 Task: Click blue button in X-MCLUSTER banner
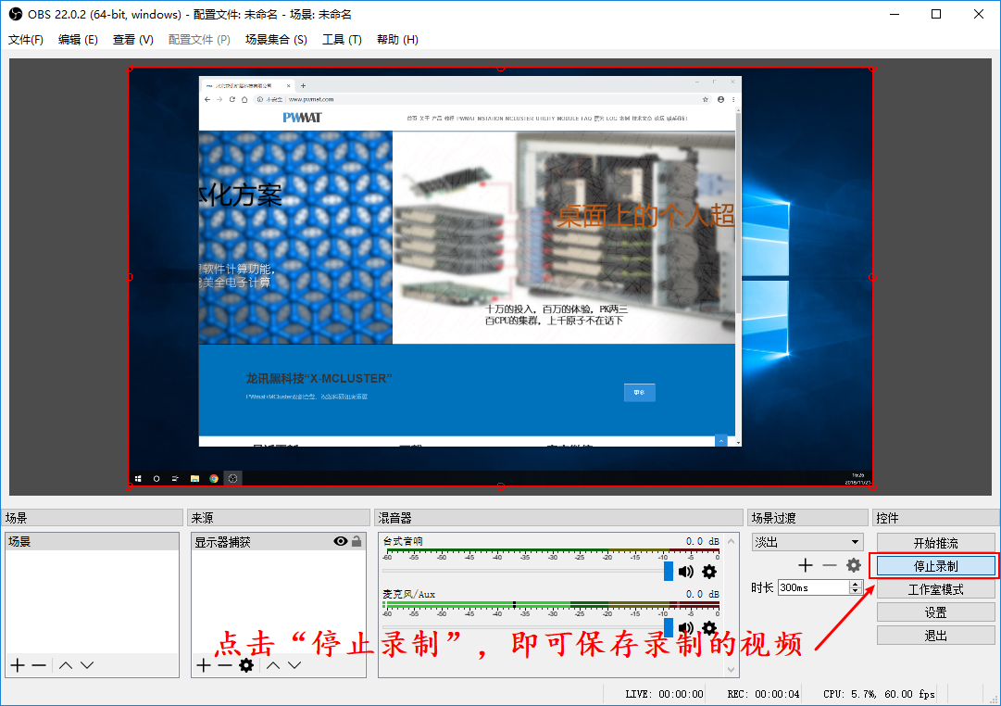(x=639, y=392)
